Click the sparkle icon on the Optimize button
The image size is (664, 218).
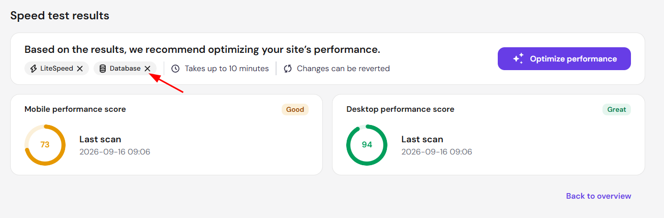pos(518,59)
